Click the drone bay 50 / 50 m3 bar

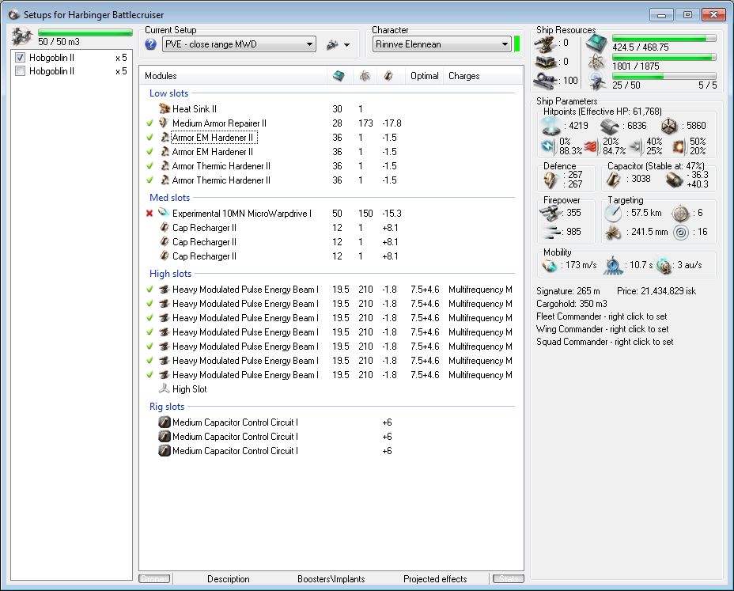pos(85,32)
